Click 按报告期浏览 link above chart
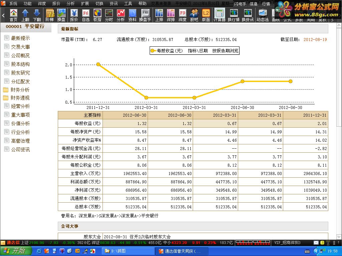342x256 pixels. coord(225,51)
